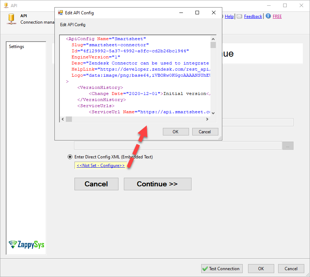Close the Edit API Config dialog
Viewport: 310px width, 277px height.
pos(214,13)
